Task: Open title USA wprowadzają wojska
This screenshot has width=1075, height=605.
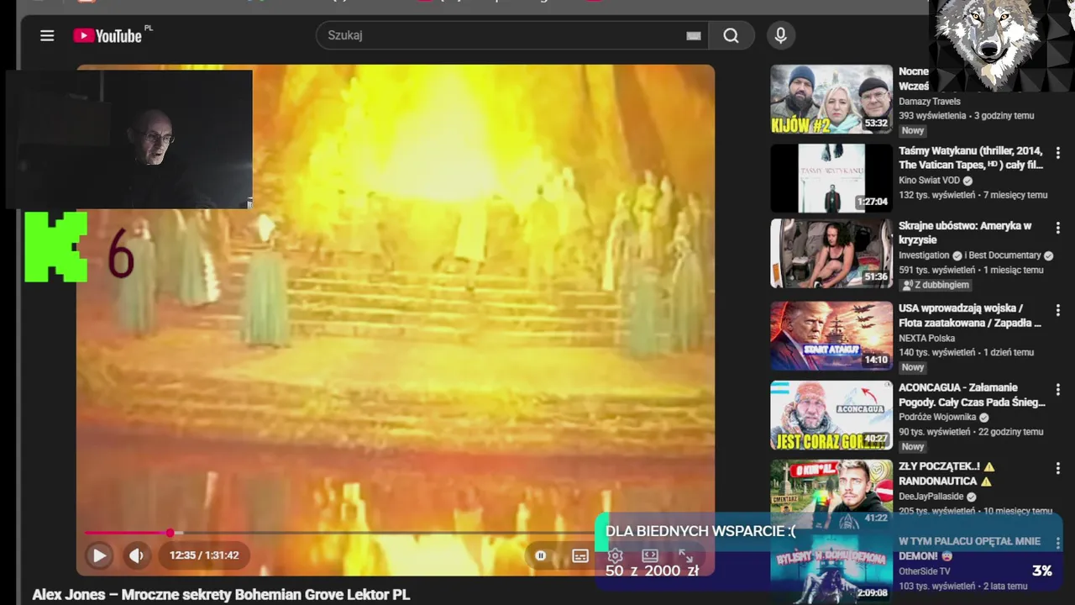Action: coord(970,315)
